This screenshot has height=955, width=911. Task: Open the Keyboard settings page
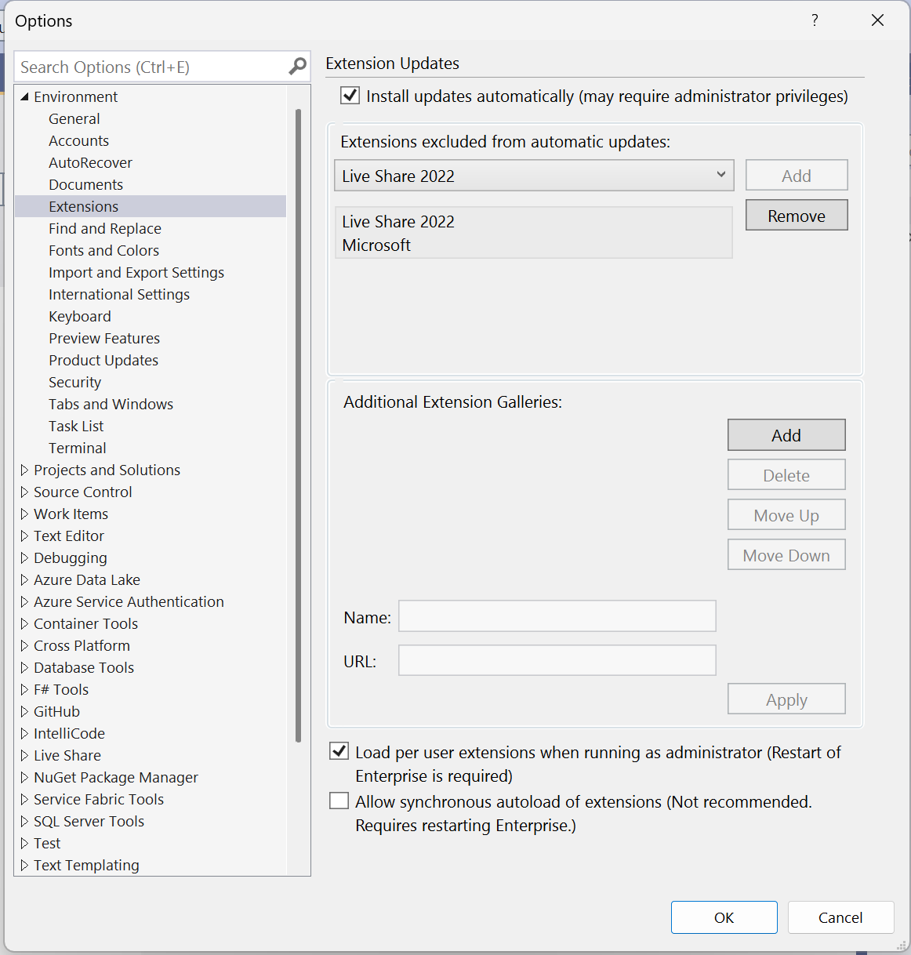tap(79, 316)
